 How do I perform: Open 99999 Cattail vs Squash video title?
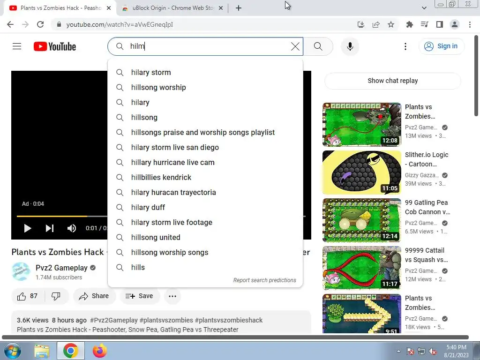[x=427, y=255]
